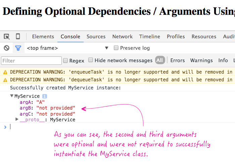
Task: Expand the __proto__ MyService node
Action: pyautogui.click(x=17, y=119)
